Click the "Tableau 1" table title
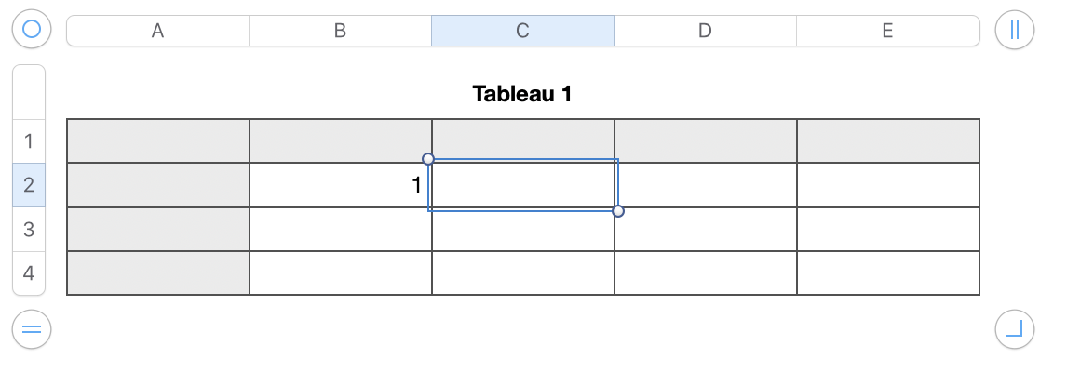The width and height of the screenshot is (1067, 372). (x=521, y=94)
